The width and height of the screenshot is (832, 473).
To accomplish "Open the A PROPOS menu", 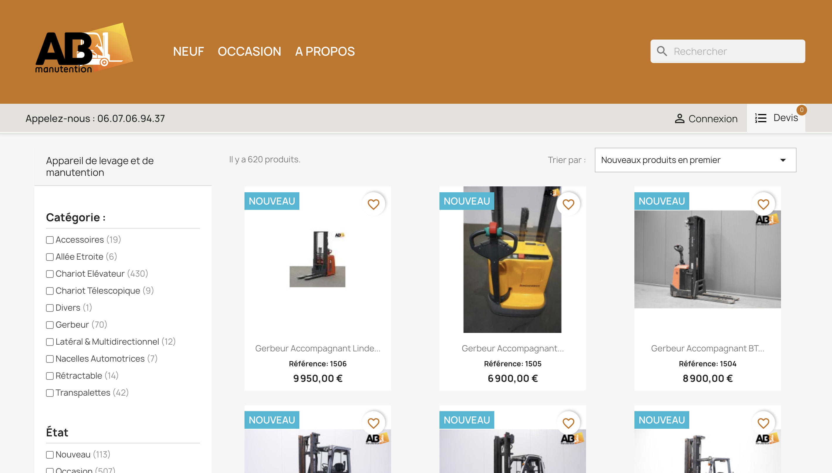I will [x=325, y=51].
